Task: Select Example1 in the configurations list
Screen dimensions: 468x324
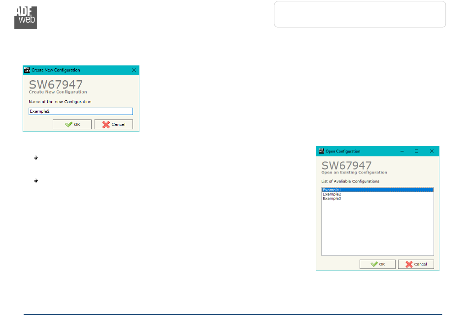Action: [377, 190]
